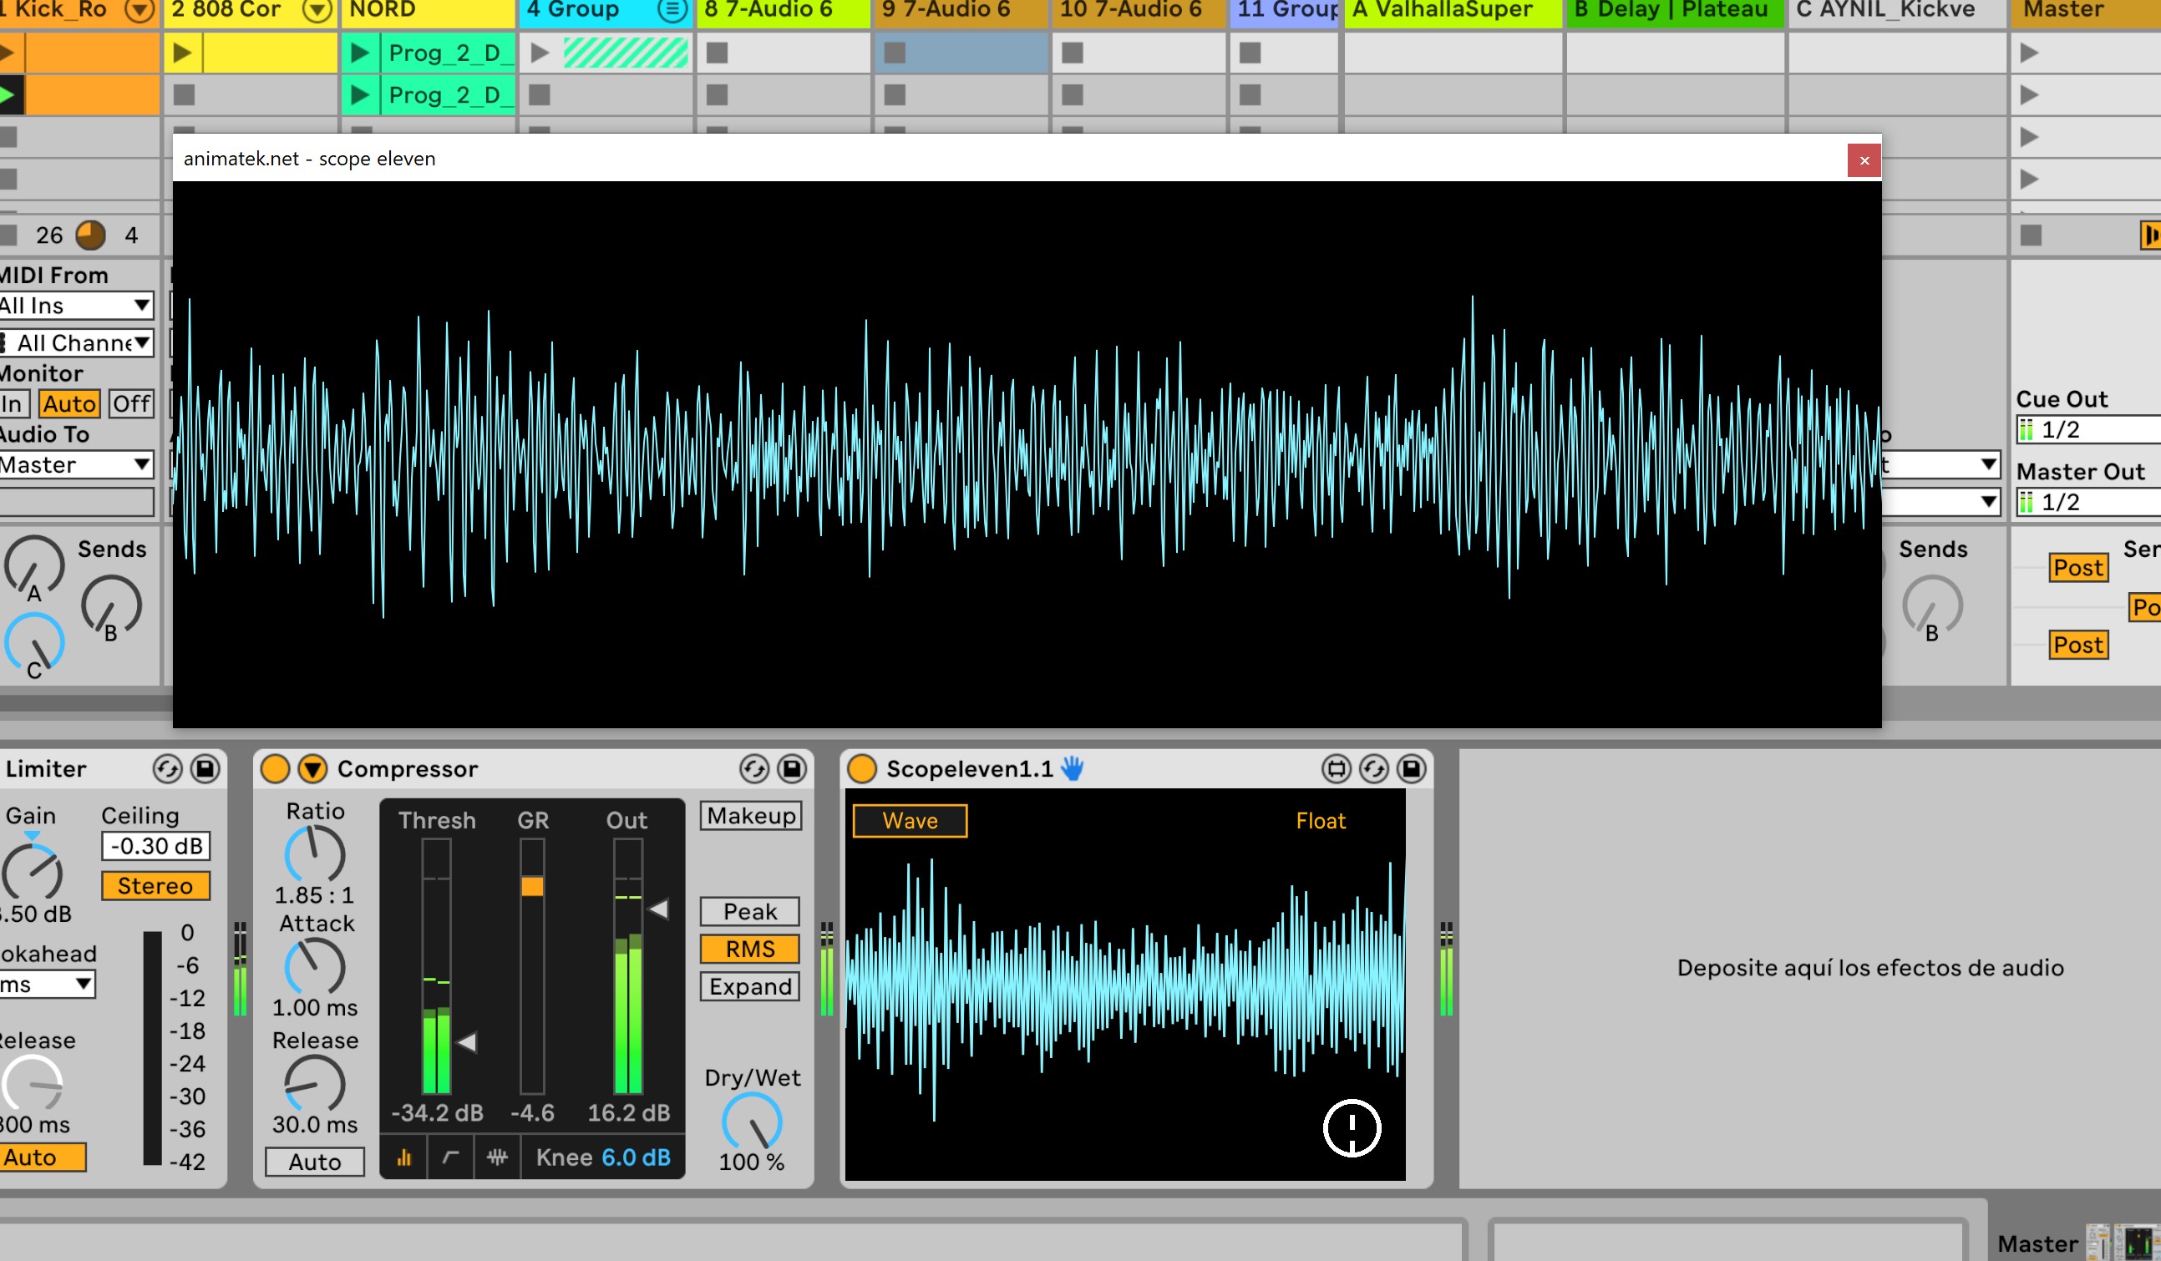Click the Makeup button to enable it
Screen dimensions: 2161x1261
(x=749, y=817)
